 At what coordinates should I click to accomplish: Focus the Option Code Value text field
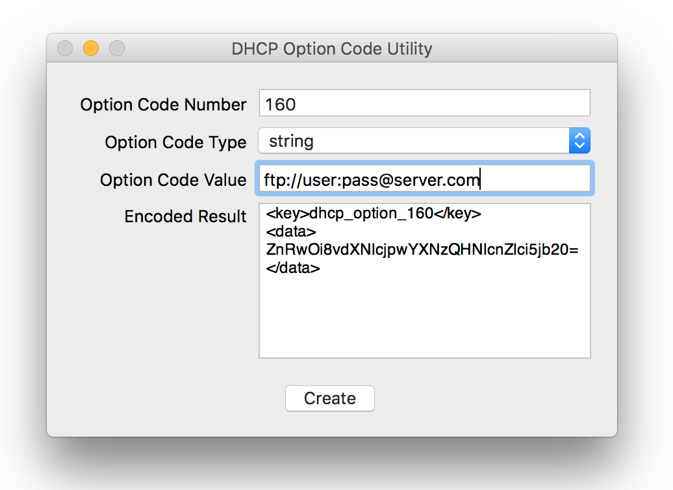pos(533,179)
